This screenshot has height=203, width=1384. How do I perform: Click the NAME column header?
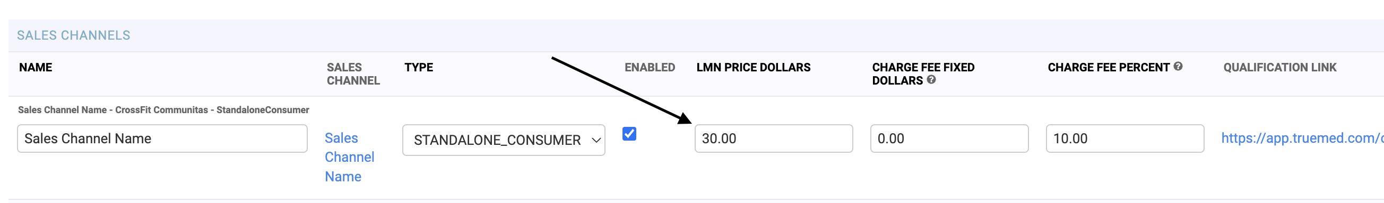tap(36, 68)
